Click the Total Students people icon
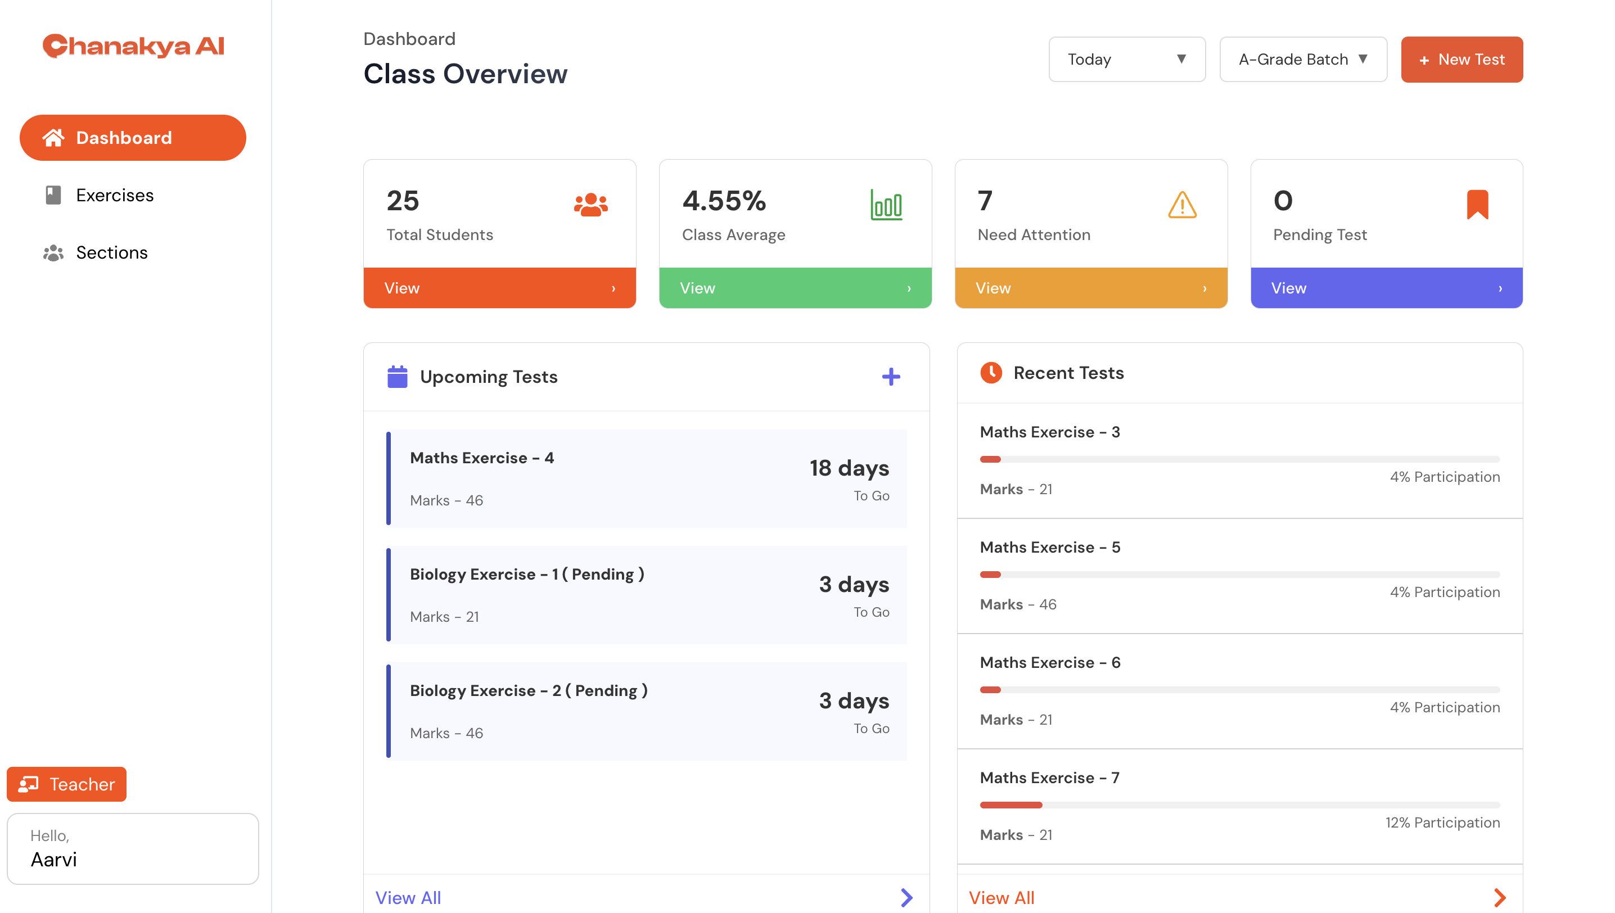The image size is (1615, 913). pyautogui.click(x=591, y=205)
